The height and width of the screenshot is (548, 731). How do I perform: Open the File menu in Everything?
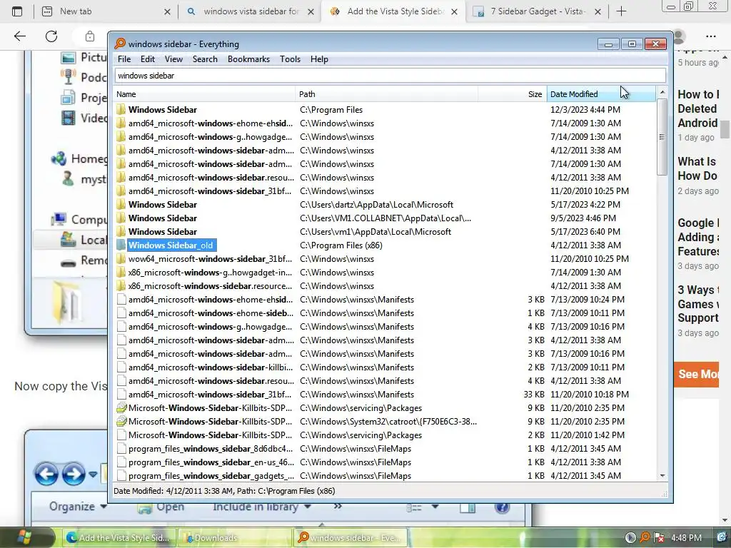(x=124, y=59)
